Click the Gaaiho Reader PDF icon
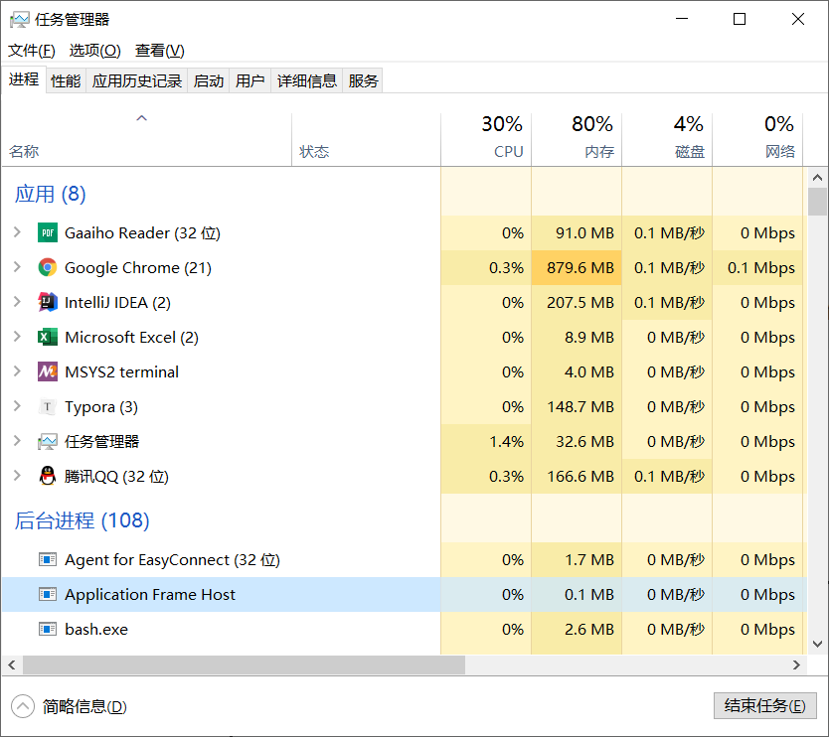This screenshot has height=737, width=829. (x=48, y=232)
